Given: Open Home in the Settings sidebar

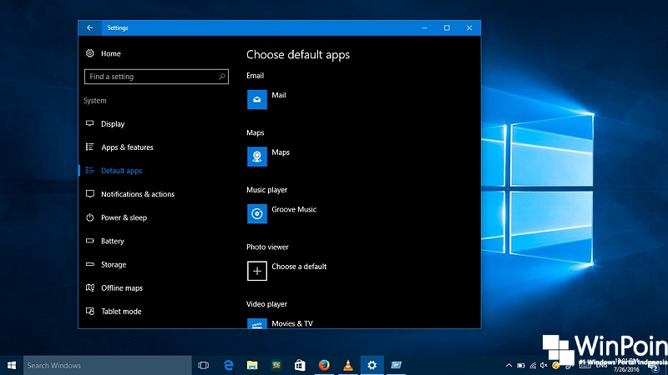Looking at the screenshot, I should pos(111,53).
